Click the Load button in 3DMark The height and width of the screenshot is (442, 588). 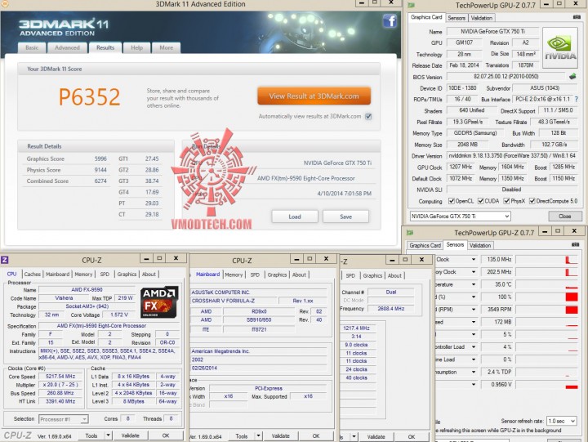295,217
